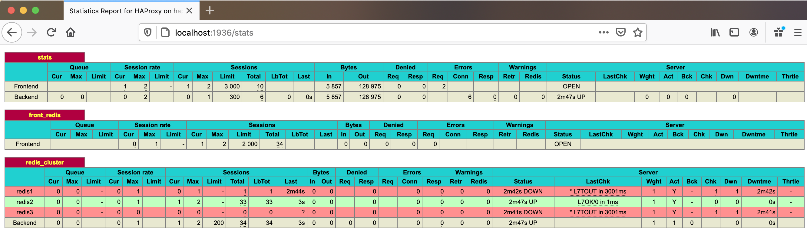This screenshot has width=807, height=233.
Task: Open the tracking protection shield icon
Action: click(x=148, y=32)
